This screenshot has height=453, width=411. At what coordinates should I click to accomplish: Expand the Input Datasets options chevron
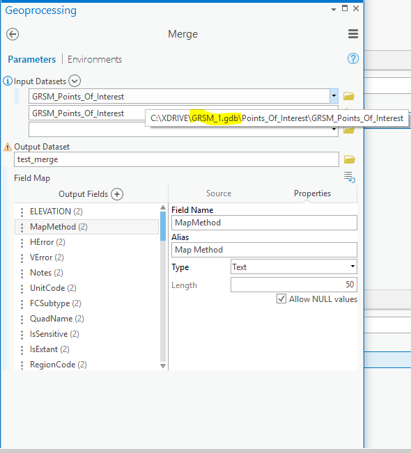[x=75, y=81]
